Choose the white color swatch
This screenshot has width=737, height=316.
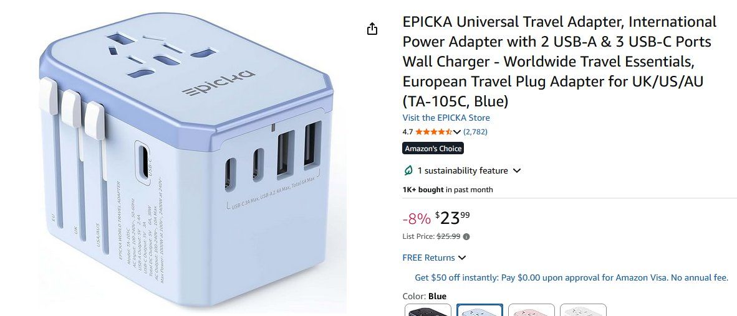point(583,310)
